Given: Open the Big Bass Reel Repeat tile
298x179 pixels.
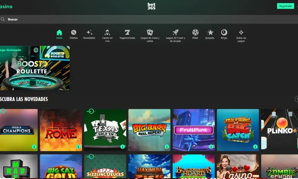Looking at the screenshot, I should tap(149, 130).
